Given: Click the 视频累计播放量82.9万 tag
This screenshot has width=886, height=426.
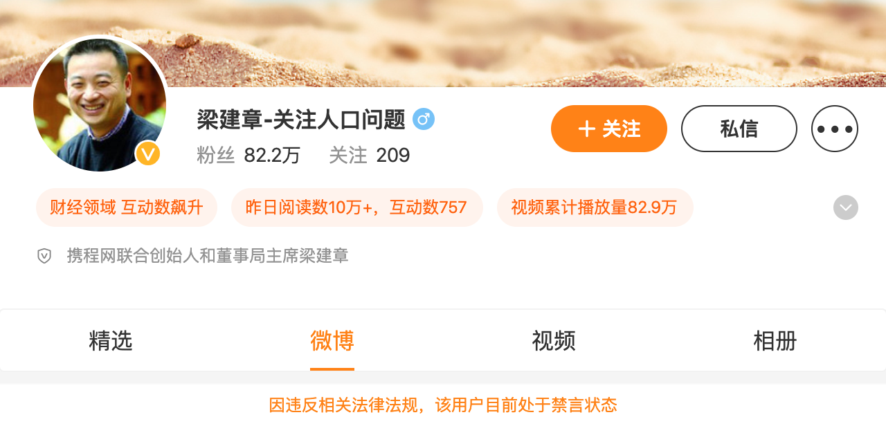Looking at the screenshot, I should (x=595, y=207).
